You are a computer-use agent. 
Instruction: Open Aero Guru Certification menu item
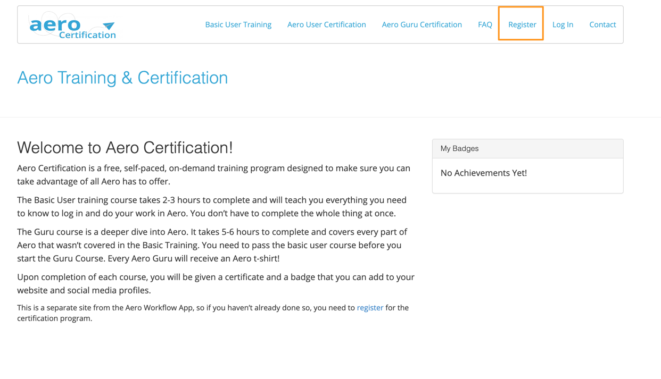coord(422,24)
